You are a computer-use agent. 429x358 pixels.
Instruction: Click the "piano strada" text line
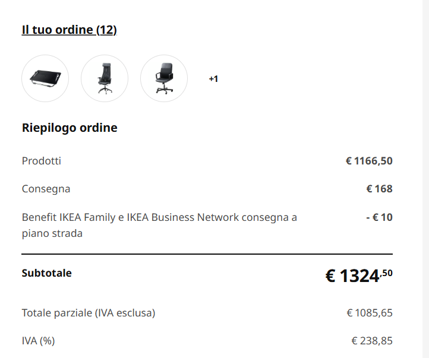click(52, 233)
